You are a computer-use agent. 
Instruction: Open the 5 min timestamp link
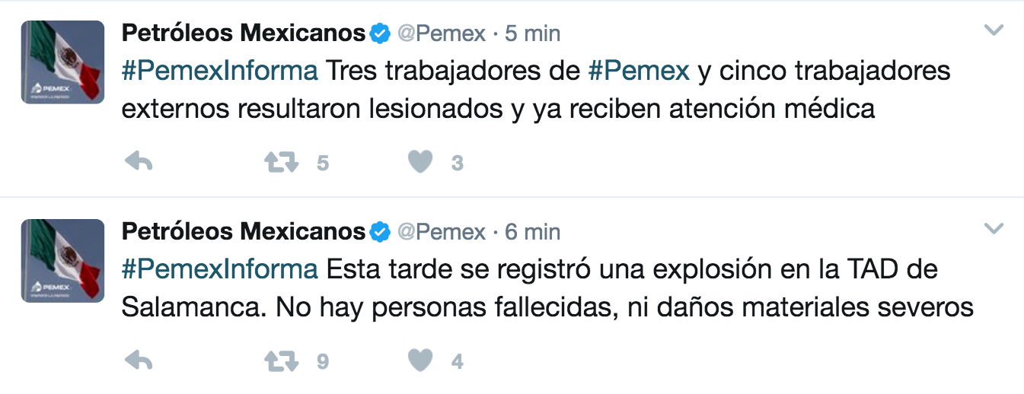pos(532,33)
